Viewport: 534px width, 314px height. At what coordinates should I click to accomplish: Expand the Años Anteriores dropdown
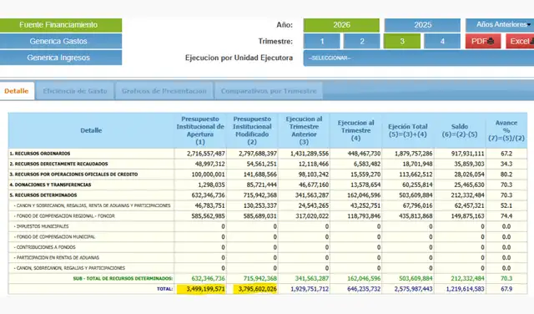[500, 25]
